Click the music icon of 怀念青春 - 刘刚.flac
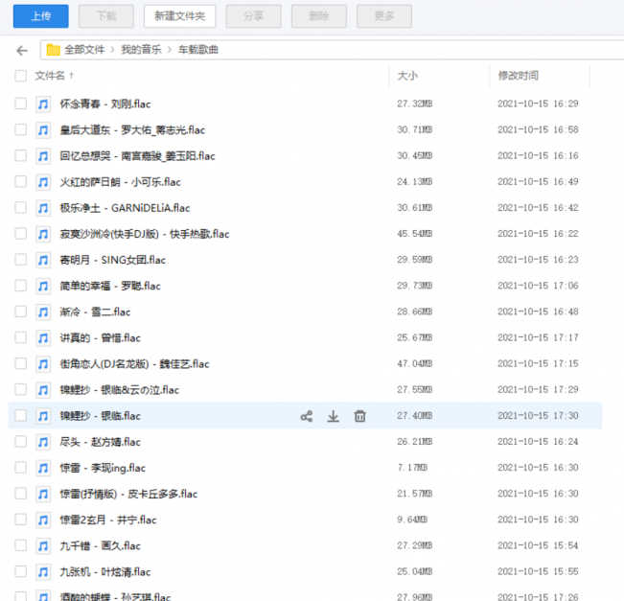 [x=43, y=104]
